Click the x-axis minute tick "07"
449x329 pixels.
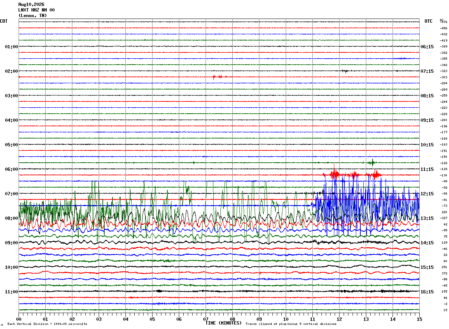pos(206,319)
